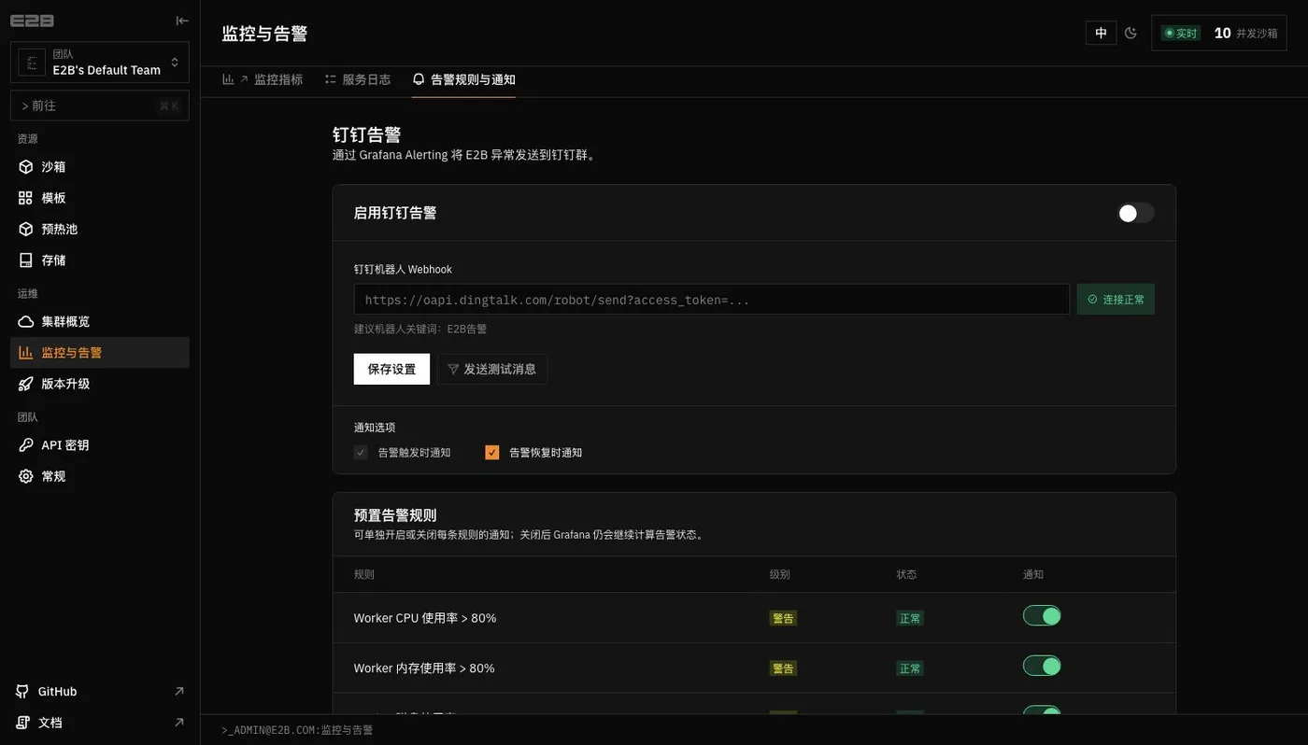Open the 文档 link in the sidebar
Image resolution: width=1308 pixels, height=745 pixels.
pos(100,723)
